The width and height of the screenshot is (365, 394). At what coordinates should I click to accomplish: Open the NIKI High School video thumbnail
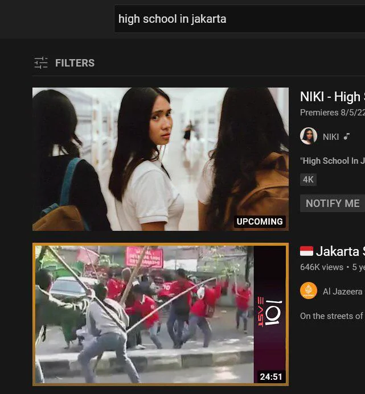click(161, 159)
